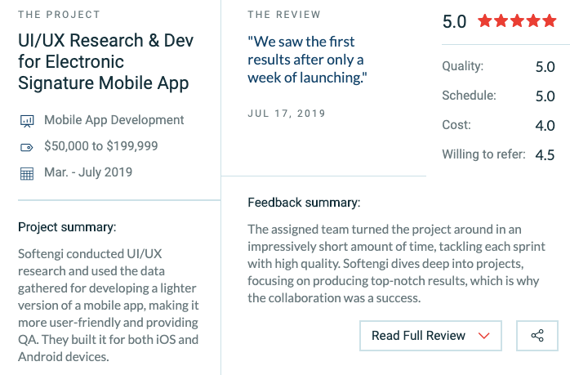Click the Cost rating value 4.0

pos(545,126)
